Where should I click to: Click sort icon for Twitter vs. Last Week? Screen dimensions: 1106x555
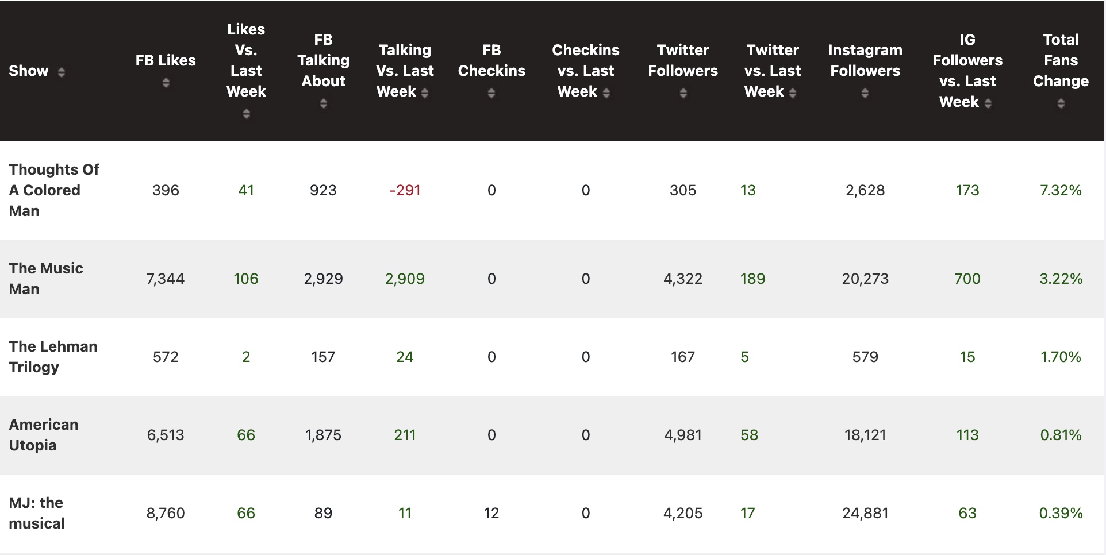pos(793,92)
